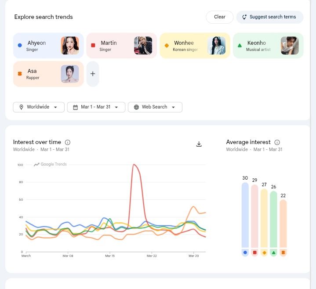Select the Asa rapper term chip
This screenshot has height=289, width=316.
(37, 74)
